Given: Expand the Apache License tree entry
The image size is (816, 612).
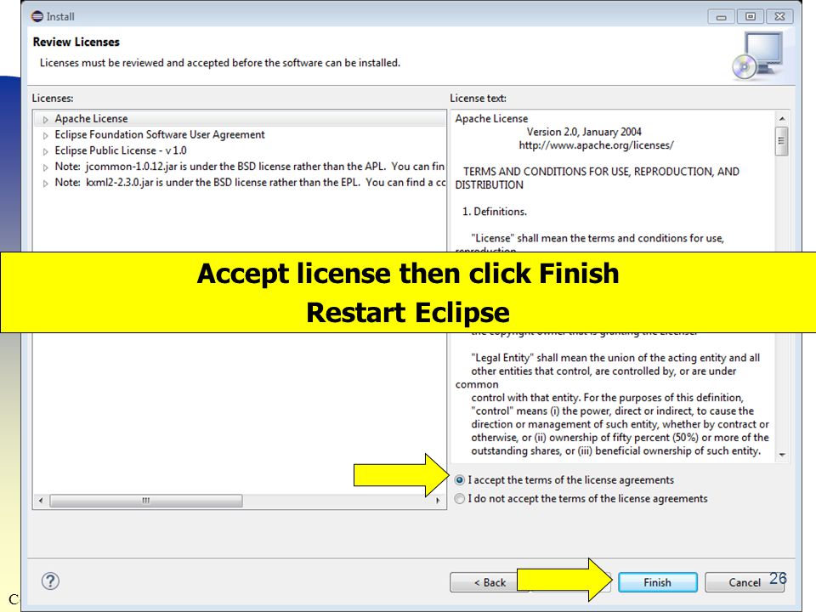Looking at the screenshot, I should tap(46, 119).
